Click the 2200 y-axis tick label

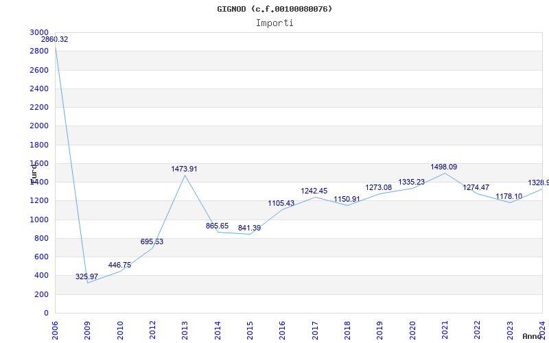(x=39, y=107)
